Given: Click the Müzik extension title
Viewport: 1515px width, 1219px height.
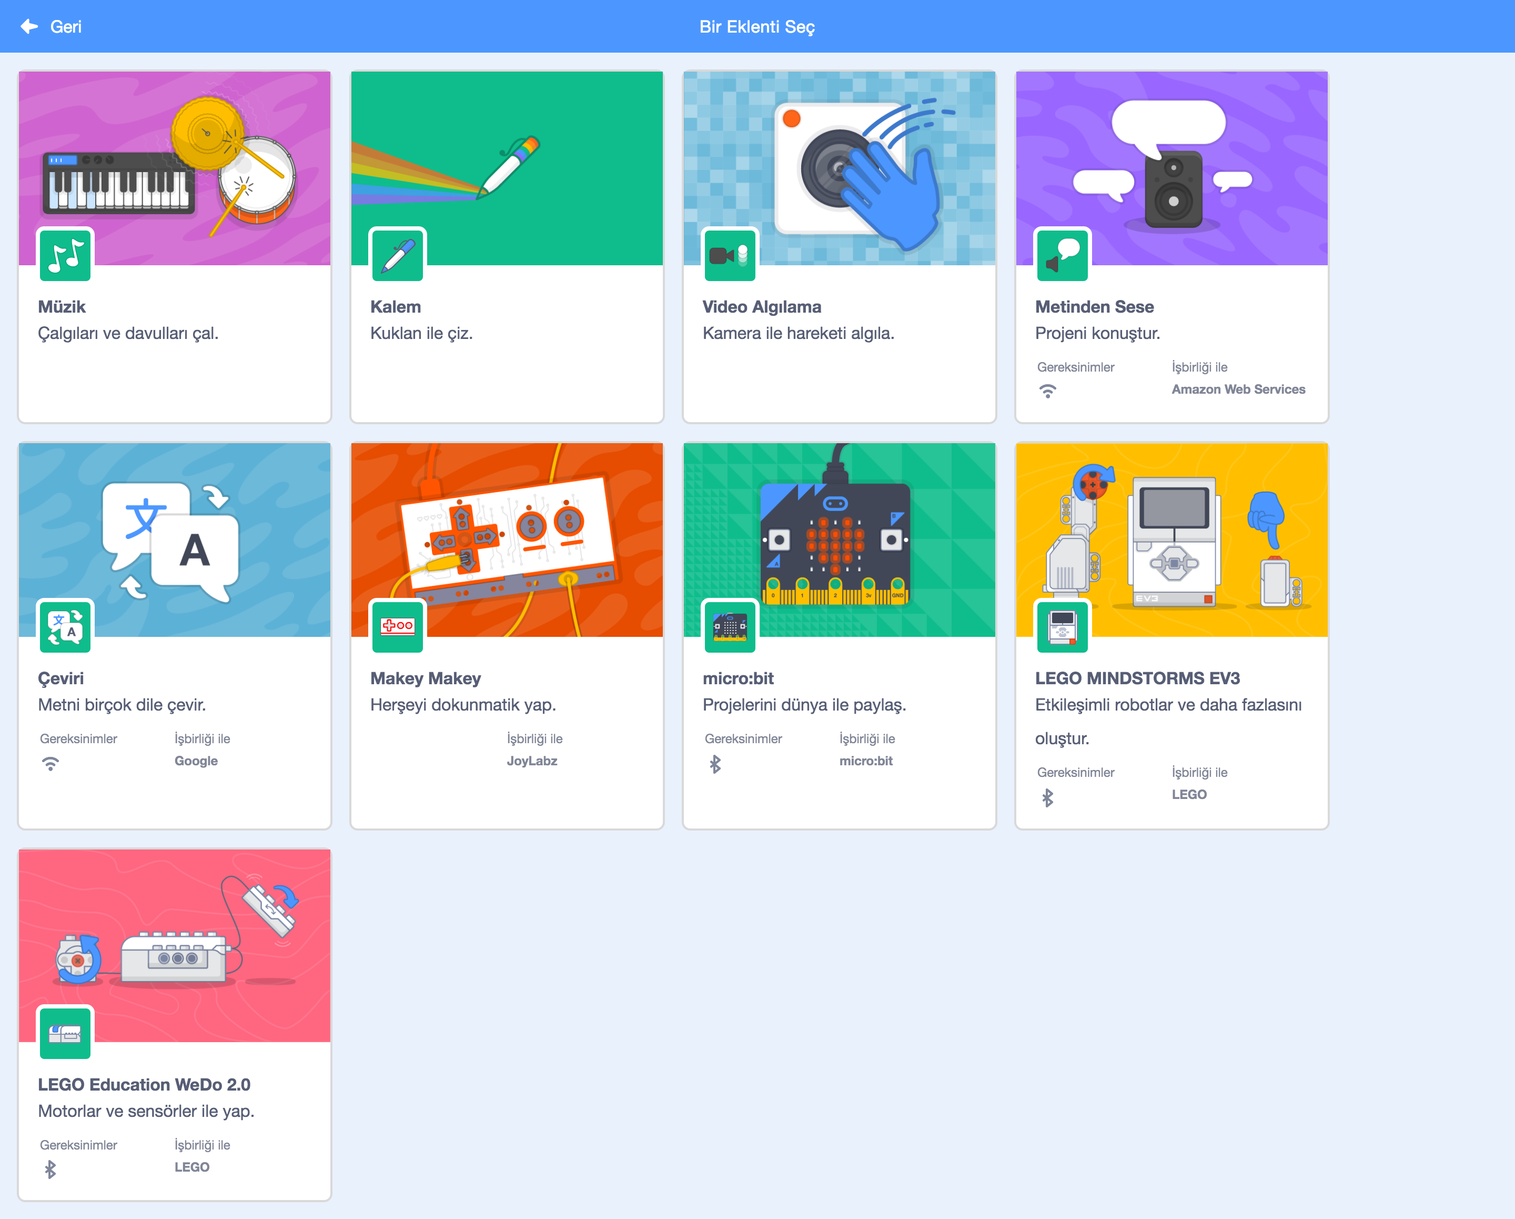Looking at the screenshot, I should click(62, 306).
